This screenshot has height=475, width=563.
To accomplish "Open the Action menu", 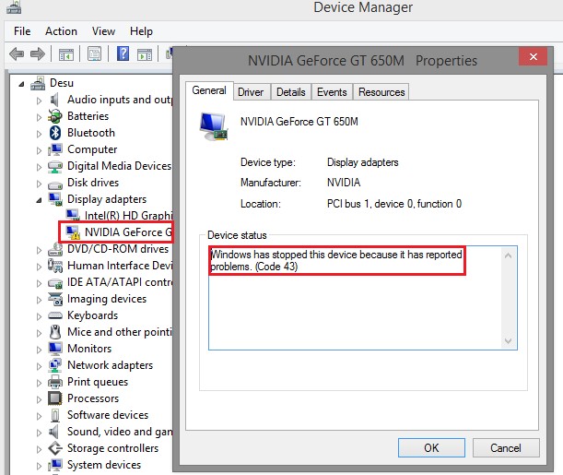I will coord(61,31).
